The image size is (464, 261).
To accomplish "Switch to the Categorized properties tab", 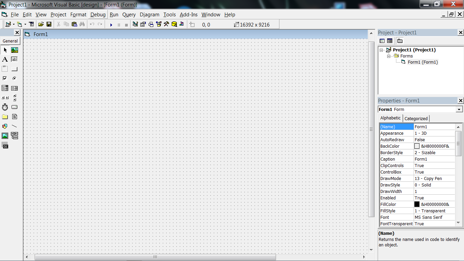I will pyautogui.click(x=416, y=118).
